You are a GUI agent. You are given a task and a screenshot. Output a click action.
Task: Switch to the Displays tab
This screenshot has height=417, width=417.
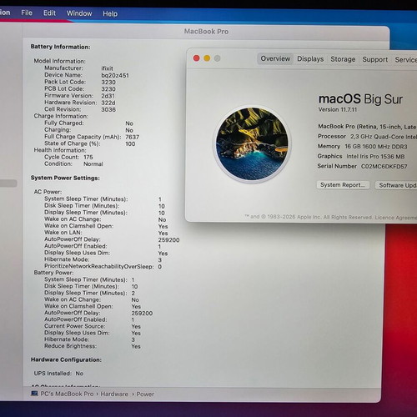tap(310, 59)
